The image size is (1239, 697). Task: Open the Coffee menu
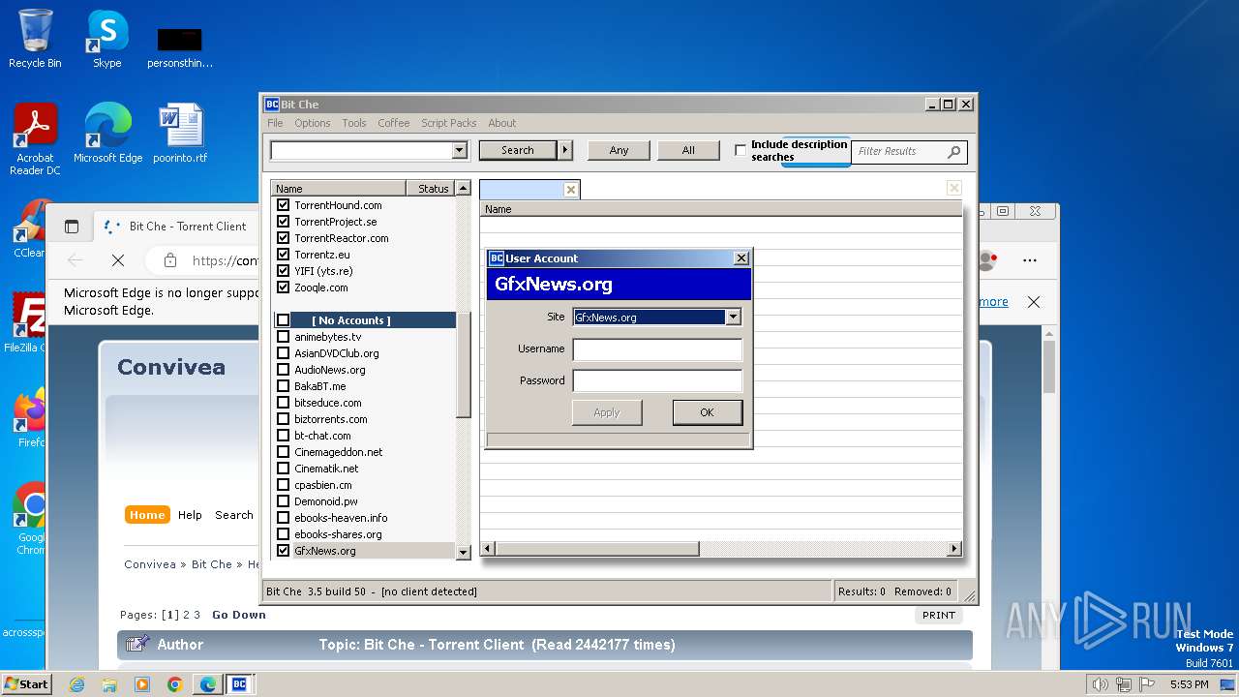coord(394,123)
